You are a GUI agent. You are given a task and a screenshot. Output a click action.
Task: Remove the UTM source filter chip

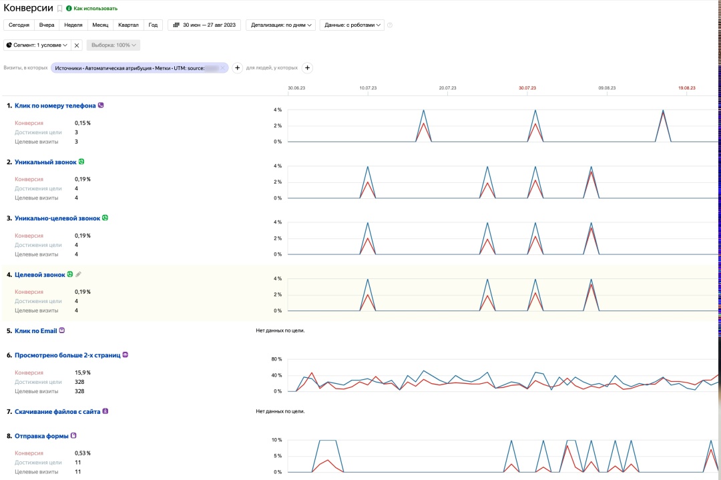[x=222, y=68]
